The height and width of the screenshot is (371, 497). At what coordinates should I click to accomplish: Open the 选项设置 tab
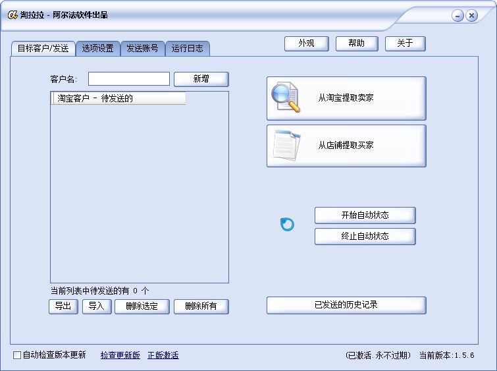97,49
